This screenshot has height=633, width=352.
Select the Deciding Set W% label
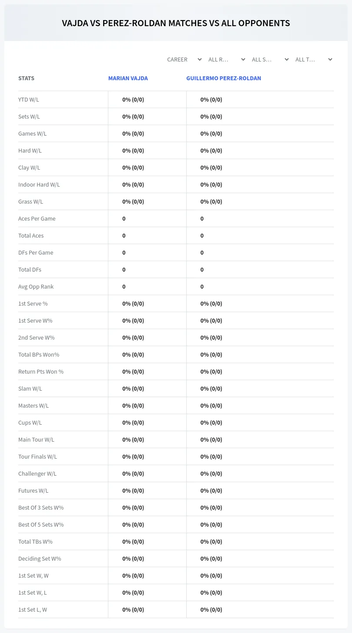tap(40, 558)
